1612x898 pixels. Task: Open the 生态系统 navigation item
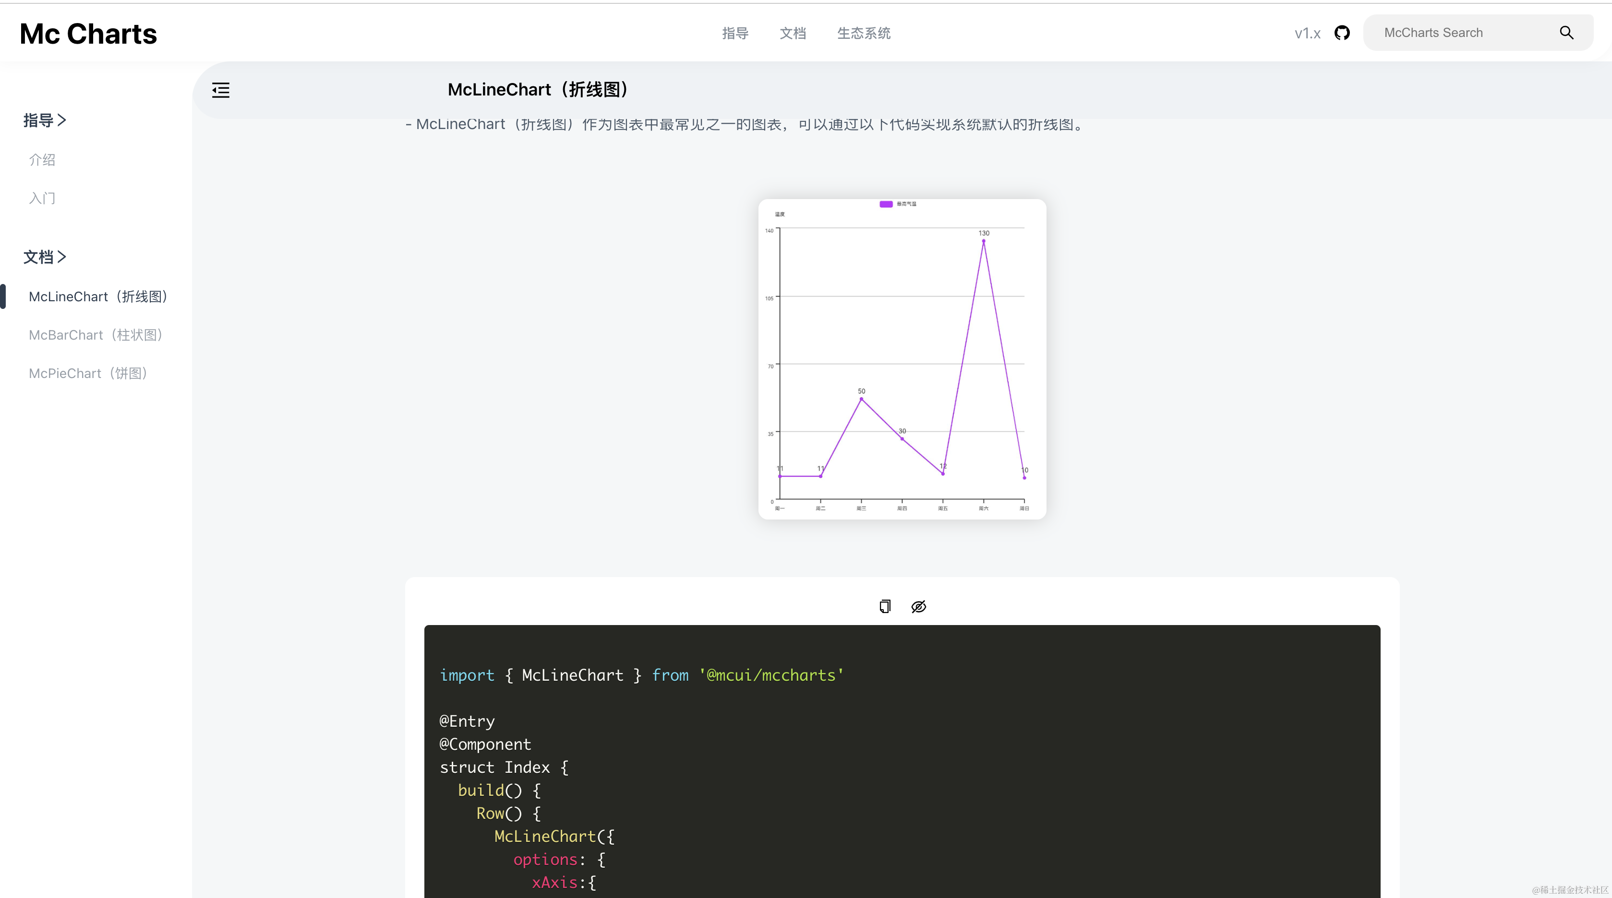[x=864, y=33]
